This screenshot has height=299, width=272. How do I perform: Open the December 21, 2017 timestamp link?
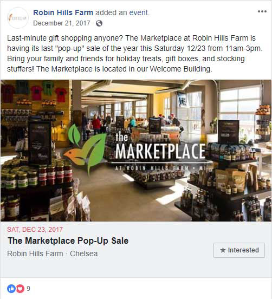point(61,23)
